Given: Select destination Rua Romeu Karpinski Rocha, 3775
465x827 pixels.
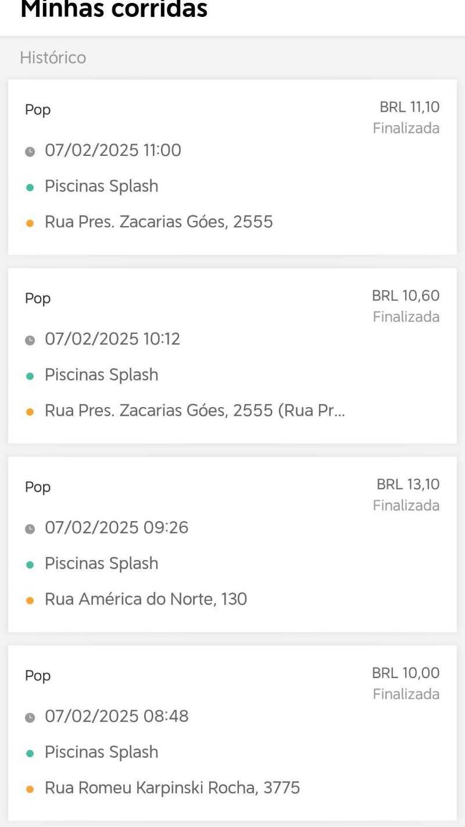Looking at the screenshot, I should pyautogui.click(x=172, y=788).
